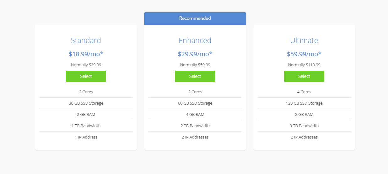Click the Recommended banner above Enhanced
The height and width of the screenshot is (174, 388).
pyautogui.click(x=195, y=18)
